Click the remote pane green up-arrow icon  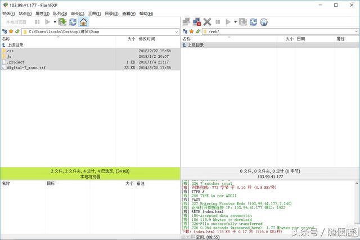(197, 31)
